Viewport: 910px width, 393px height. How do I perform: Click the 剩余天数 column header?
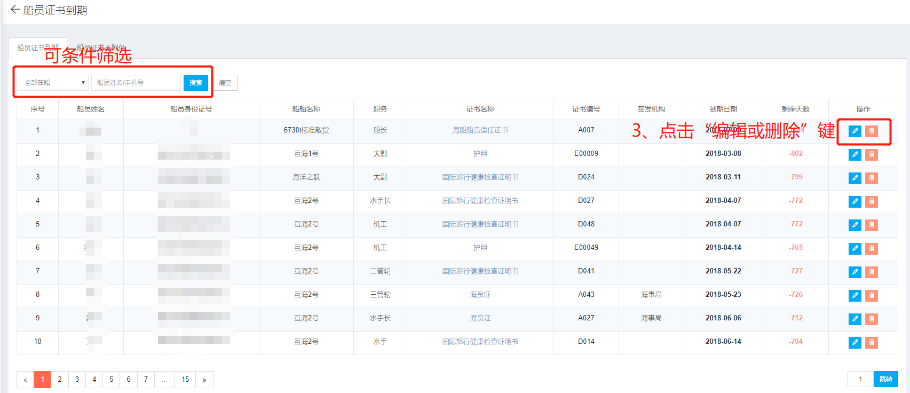pyautogui.click(x=796, y=109)
